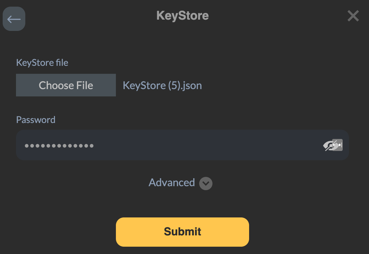Image resolution: width=369 pixels, height=254 pixels.
Task: Click the masked password dots
Action: point(59,146)
